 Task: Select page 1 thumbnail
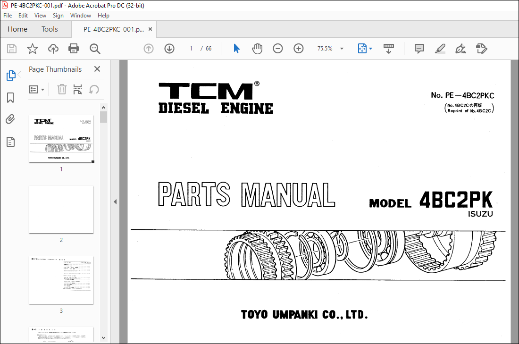click(x=61, y=139)
